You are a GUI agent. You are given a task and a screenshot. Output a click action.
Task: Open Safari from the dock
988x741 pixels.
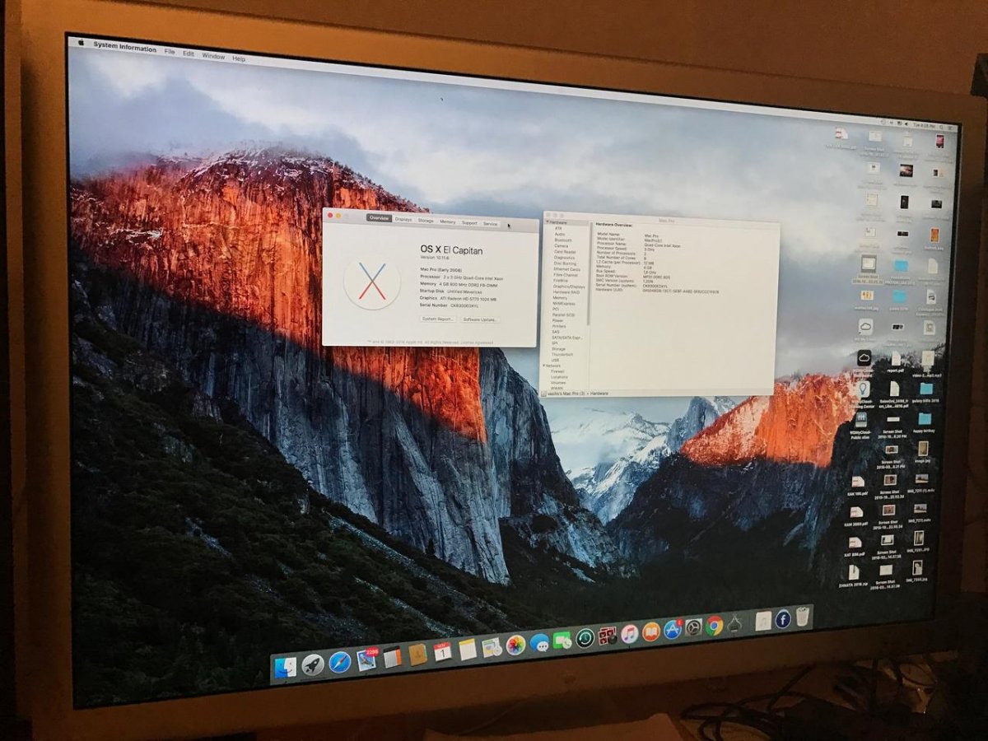point(339,661)
